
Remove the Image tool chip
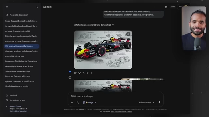[95, 103]
